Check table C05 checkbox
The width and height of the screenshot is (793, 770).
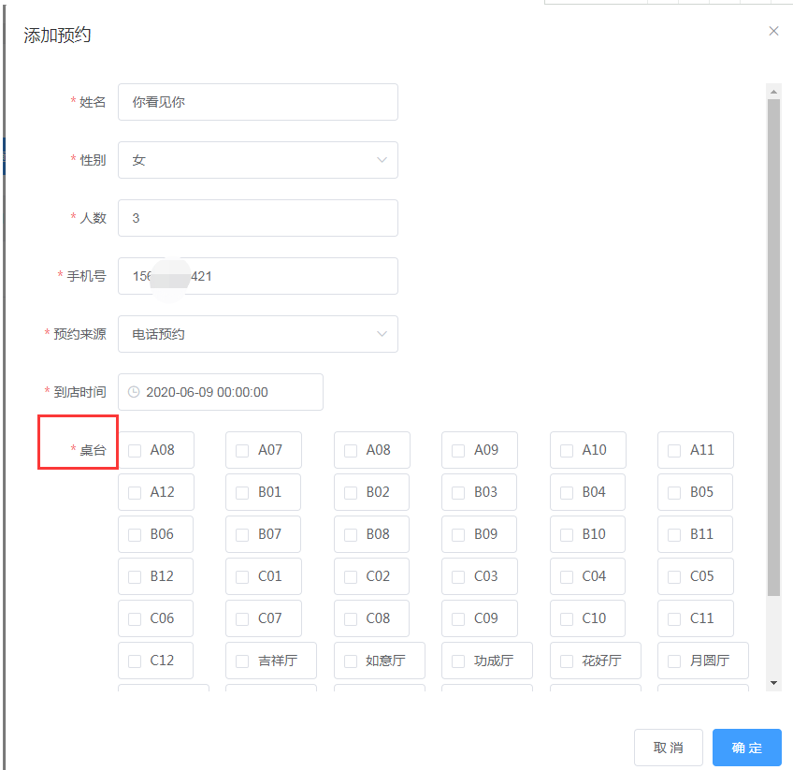(x=674, y=576)
